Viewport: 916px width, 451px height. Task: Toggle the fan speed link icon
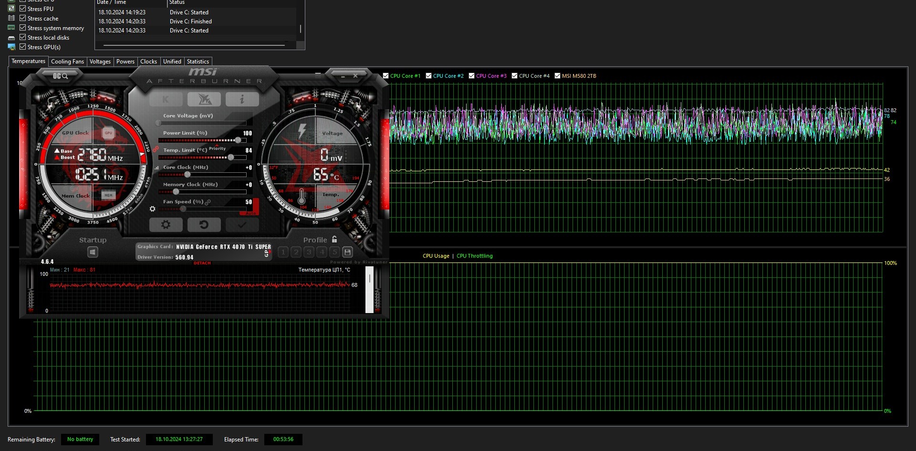click(208, 202)
